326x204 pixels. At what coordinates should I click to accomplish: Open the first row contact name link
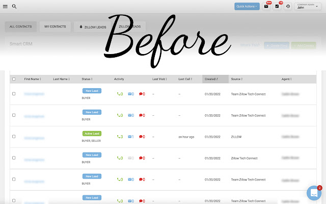click(34, 94)
